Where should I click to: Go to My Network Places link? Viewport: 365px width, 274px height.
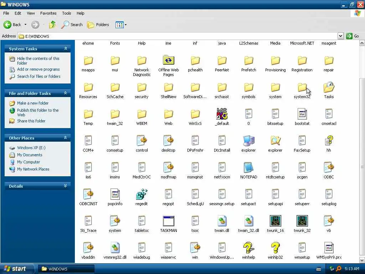tap(33, 169)
